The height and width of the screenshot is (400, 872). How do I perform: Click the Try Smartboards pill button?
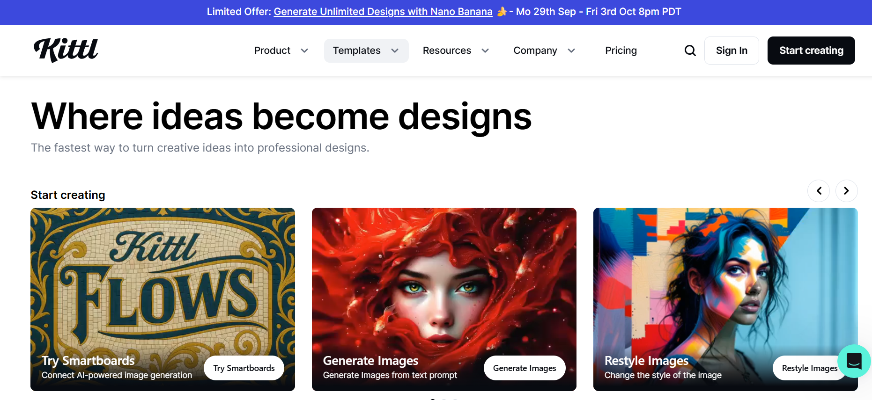tap(244, 368)
